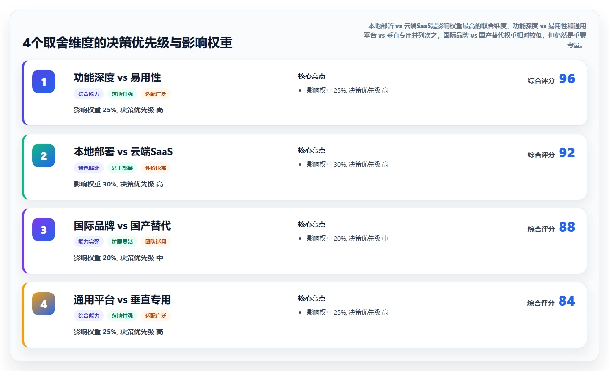Viewport: 609px width, 371px height.
Task: Click the 团队适用 tag
Action: [x=156, y=242]
